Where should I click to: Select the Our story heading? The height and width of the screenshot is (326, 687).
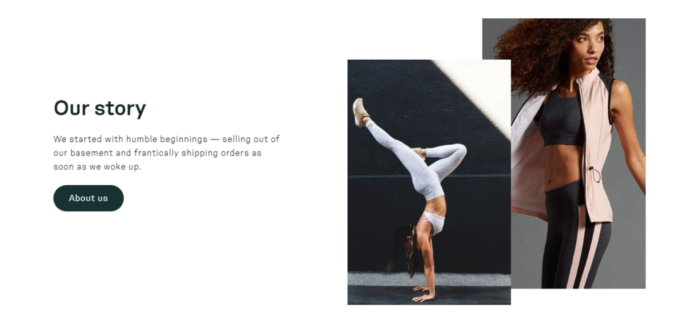(x=100, y=108)
